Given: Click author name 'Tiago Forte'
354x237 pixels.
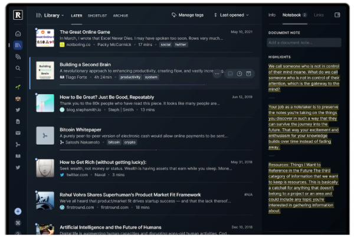Looking at the screenshot, I should 76,77.
